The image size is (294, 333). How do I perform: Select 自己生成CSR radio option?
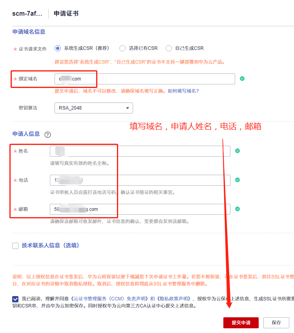(x=169, y=48)
